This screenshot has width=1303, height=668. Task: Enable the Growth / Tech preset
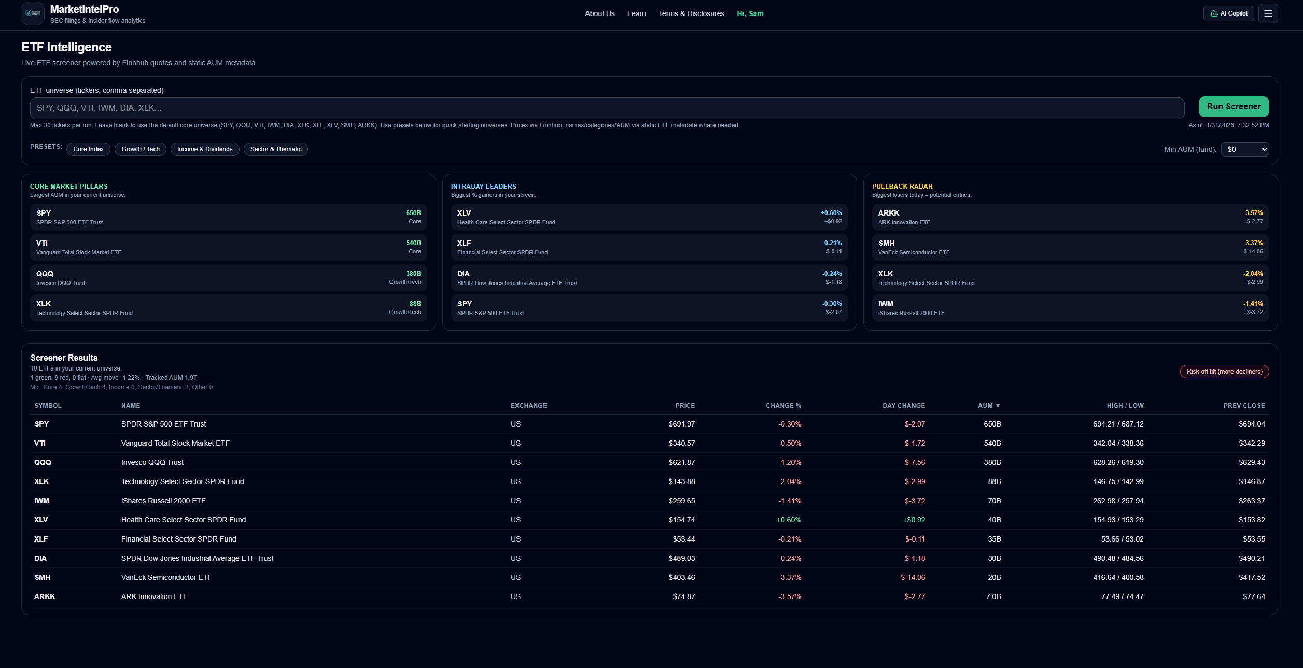click(x=140, y=149)
